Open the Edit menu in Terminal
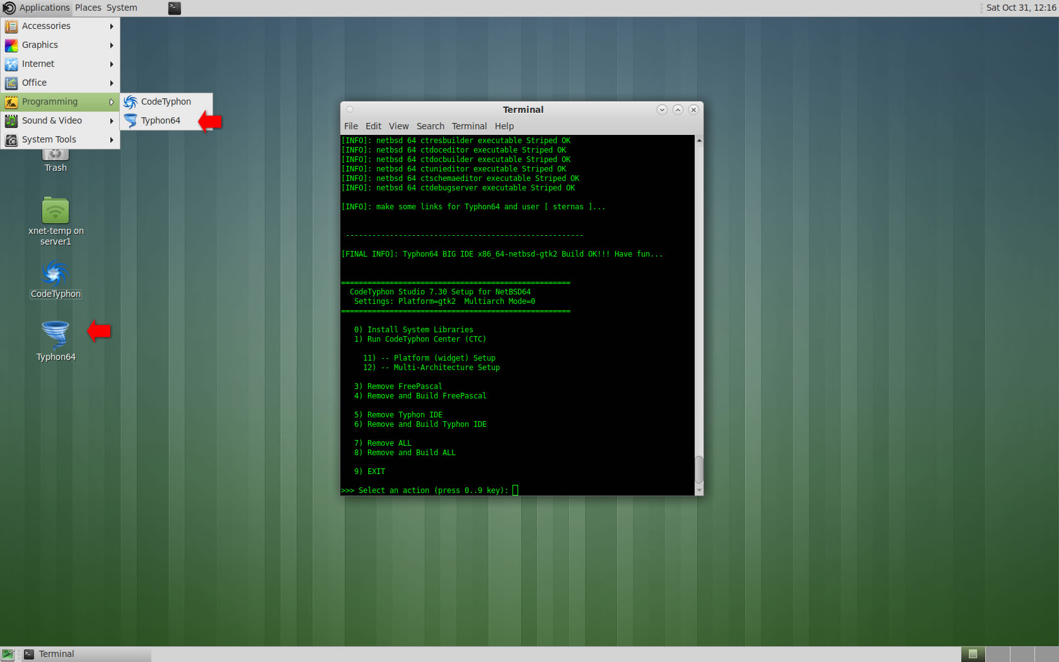The height and width of the screenshot is (662, 1059). [373, 126]
